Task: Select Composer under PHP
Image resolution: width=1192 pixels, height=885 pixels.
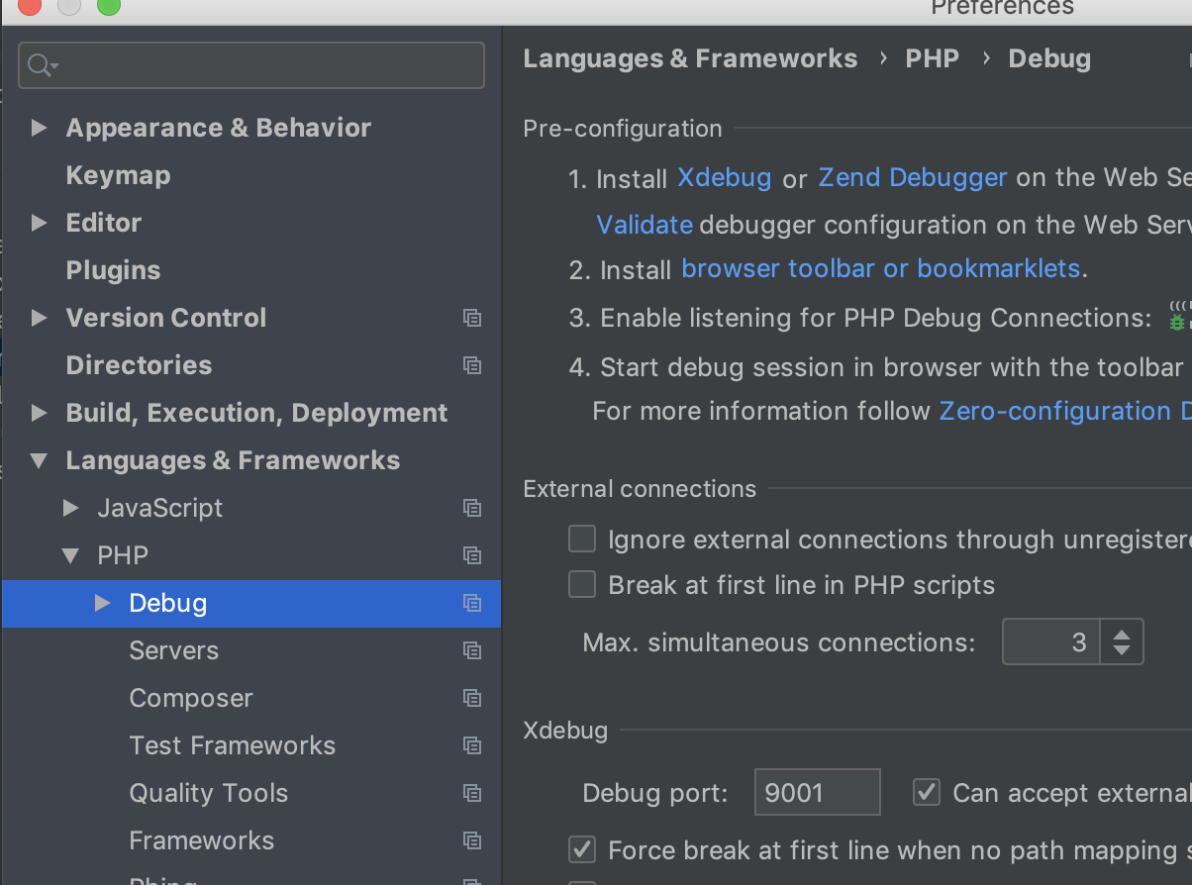Action: pyautogui.click(x=191, y=698)
